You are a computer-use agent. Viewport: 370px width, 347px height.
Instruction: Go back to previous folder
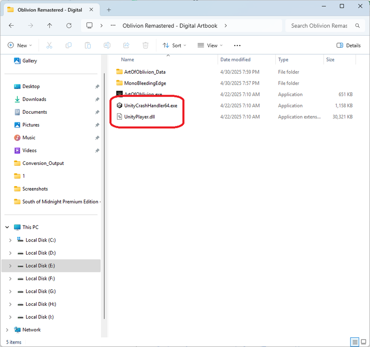coord(11,26)
